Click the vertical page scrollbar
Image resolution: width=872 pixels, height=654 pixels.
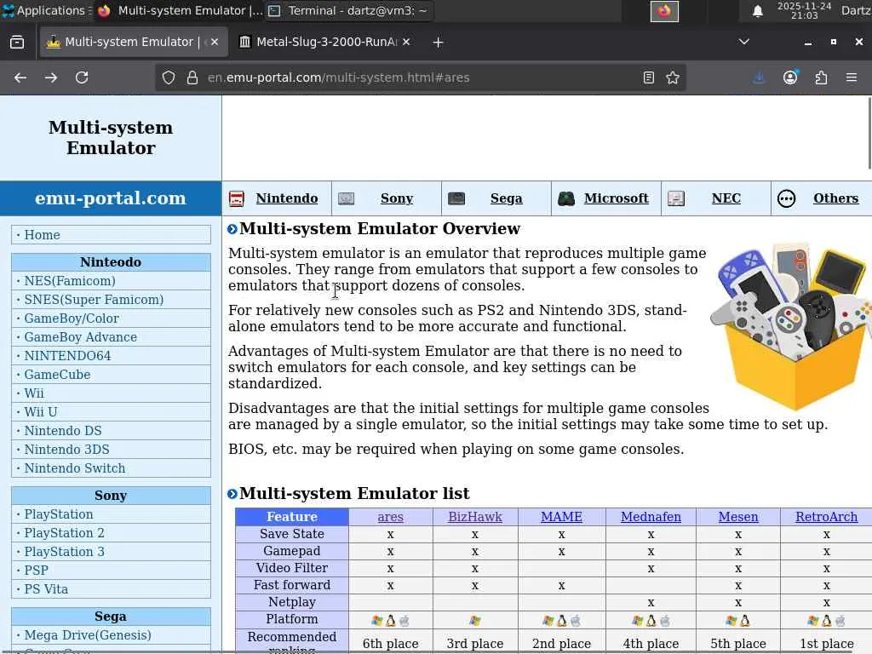[869, 132]
